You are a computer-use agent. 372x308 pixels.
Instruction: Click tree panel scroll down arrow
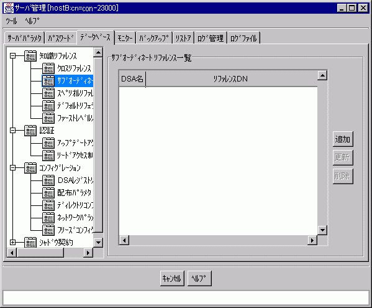(x=98, y=243)
